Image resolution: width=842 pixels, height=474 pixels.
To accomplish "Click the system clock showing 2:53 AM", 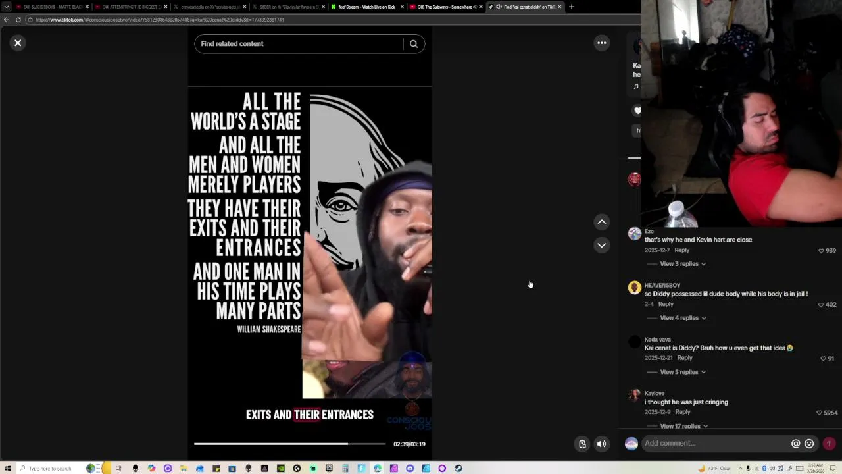I will [816, 468].
